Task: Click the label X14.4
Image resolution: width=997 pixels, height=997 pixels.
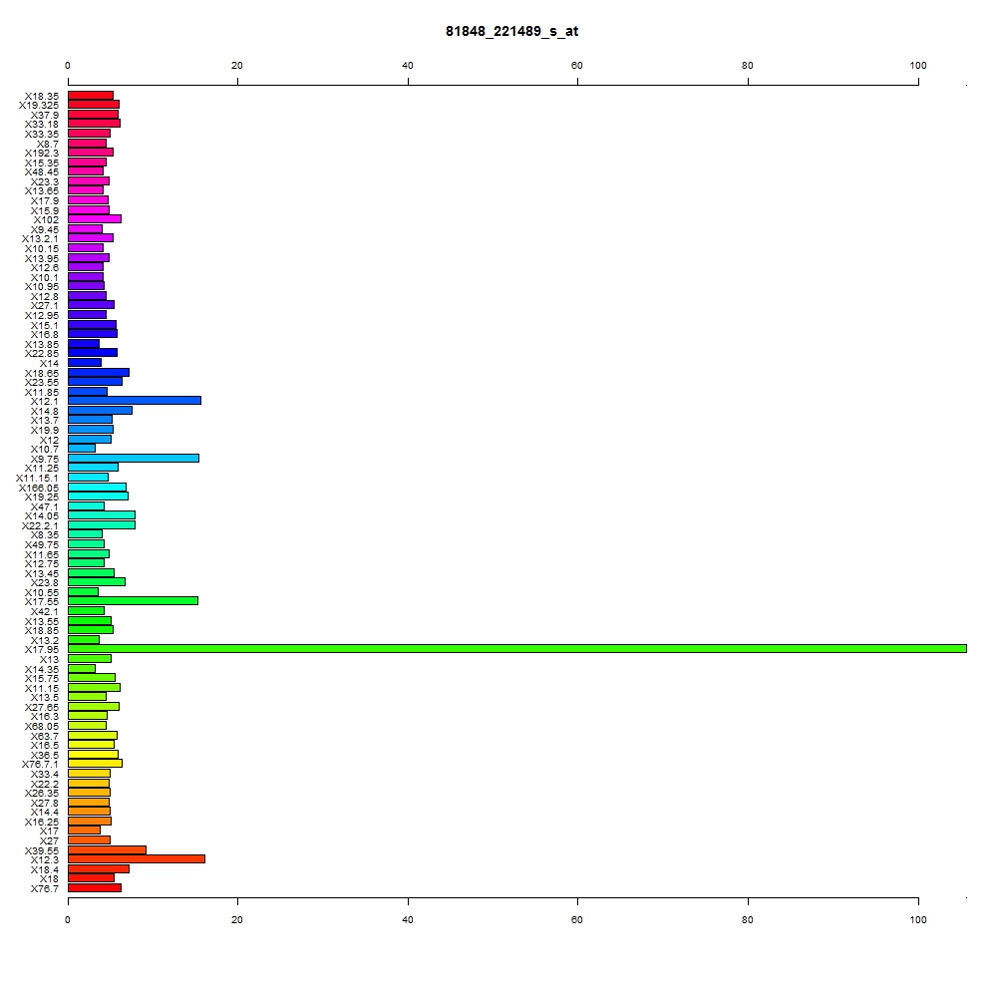Action: [45, 812]
